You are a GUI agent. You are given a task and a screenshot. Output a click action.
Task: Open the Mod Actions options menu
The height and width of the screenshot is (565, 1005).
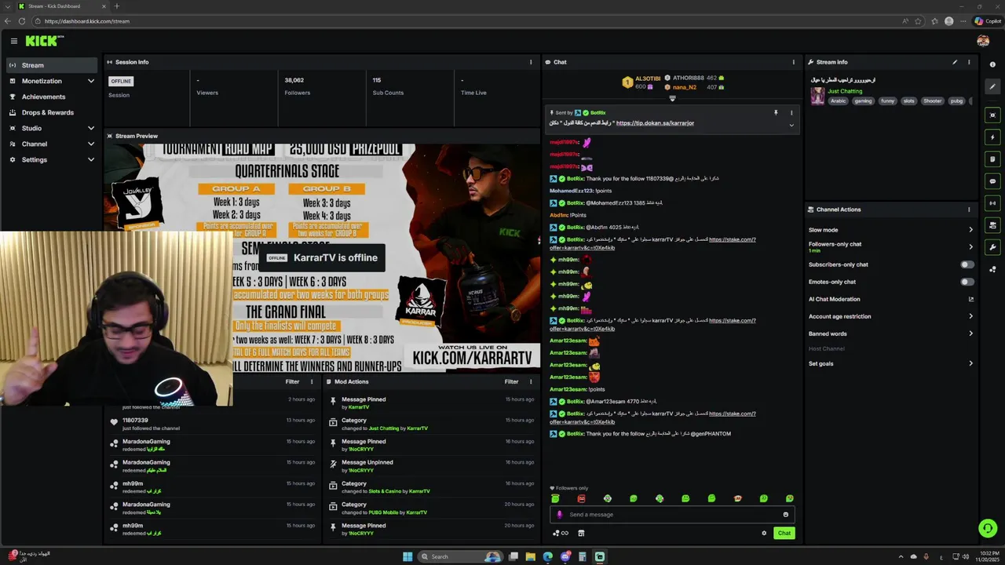pos(531,382)
